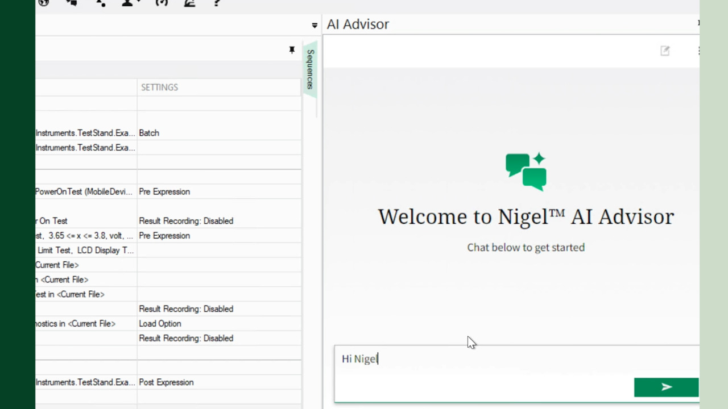This screenshot has width=728, height=409.
Task: Click the Nigel AI Advisor speech-bubble logo
Action: pos(526,170)
